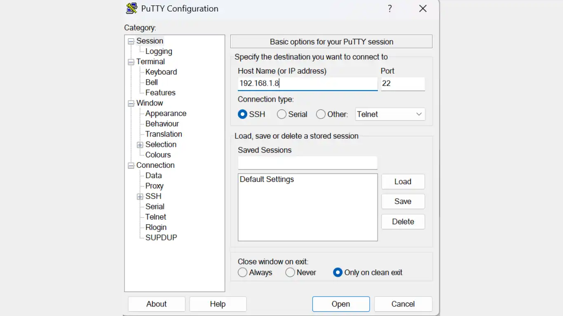Viewport: 563px width, 316px height.
Task: Click Open to start the connection
Action: (341, 304)
